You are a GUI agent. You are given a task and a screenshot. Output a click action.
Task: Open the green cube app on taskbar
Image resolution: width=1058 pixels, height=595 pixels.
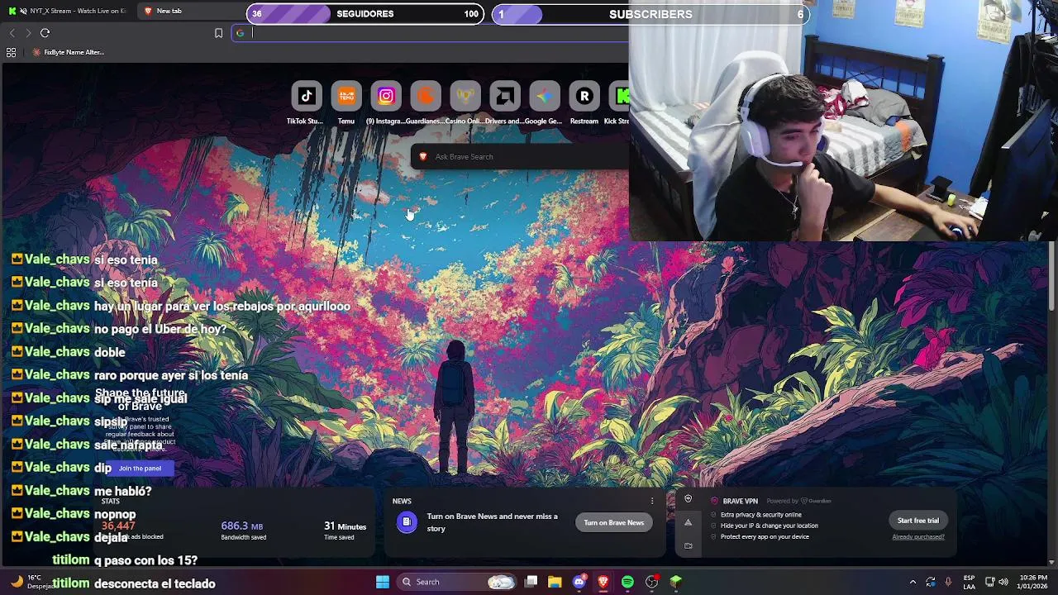[x=676, y=582]
